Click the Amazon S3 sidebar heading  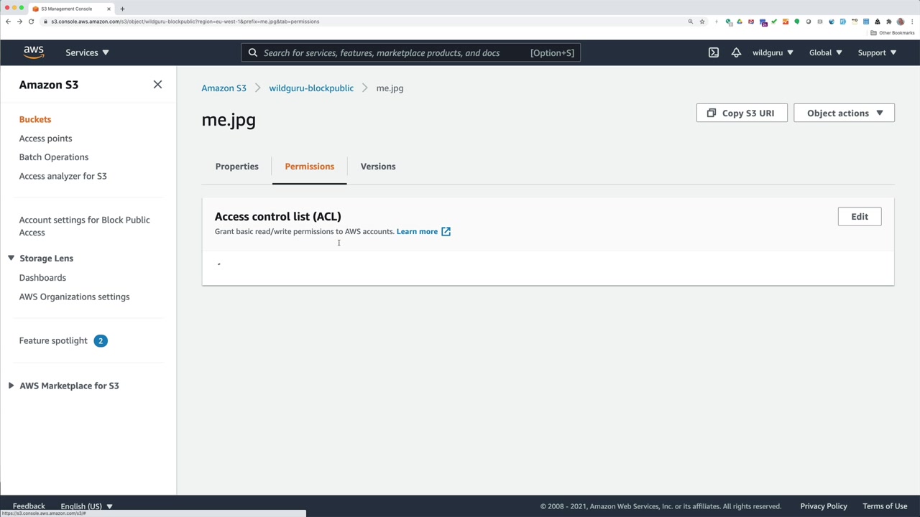[x=49, y=85]
